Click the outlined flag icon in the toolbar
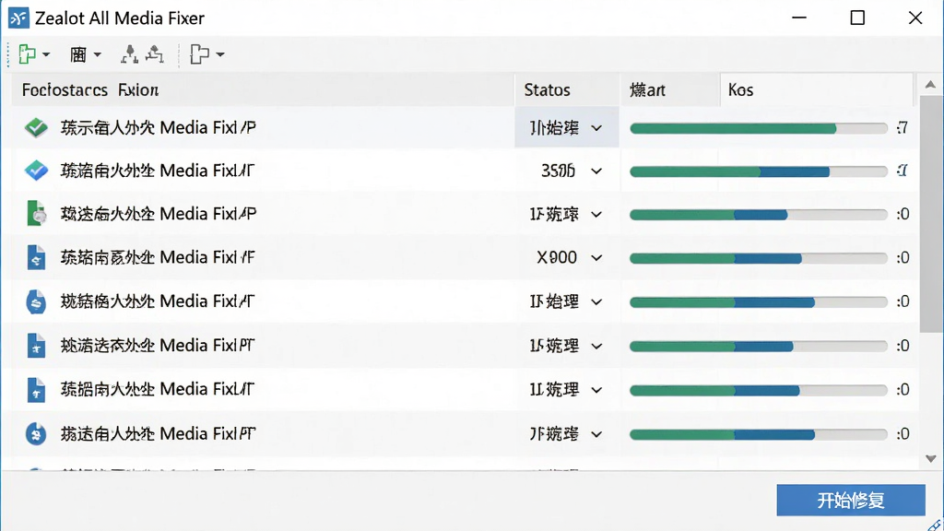Image resolution: width=944 pixels, height=531 pixels. pyautogui.click(x=199, y=54)
